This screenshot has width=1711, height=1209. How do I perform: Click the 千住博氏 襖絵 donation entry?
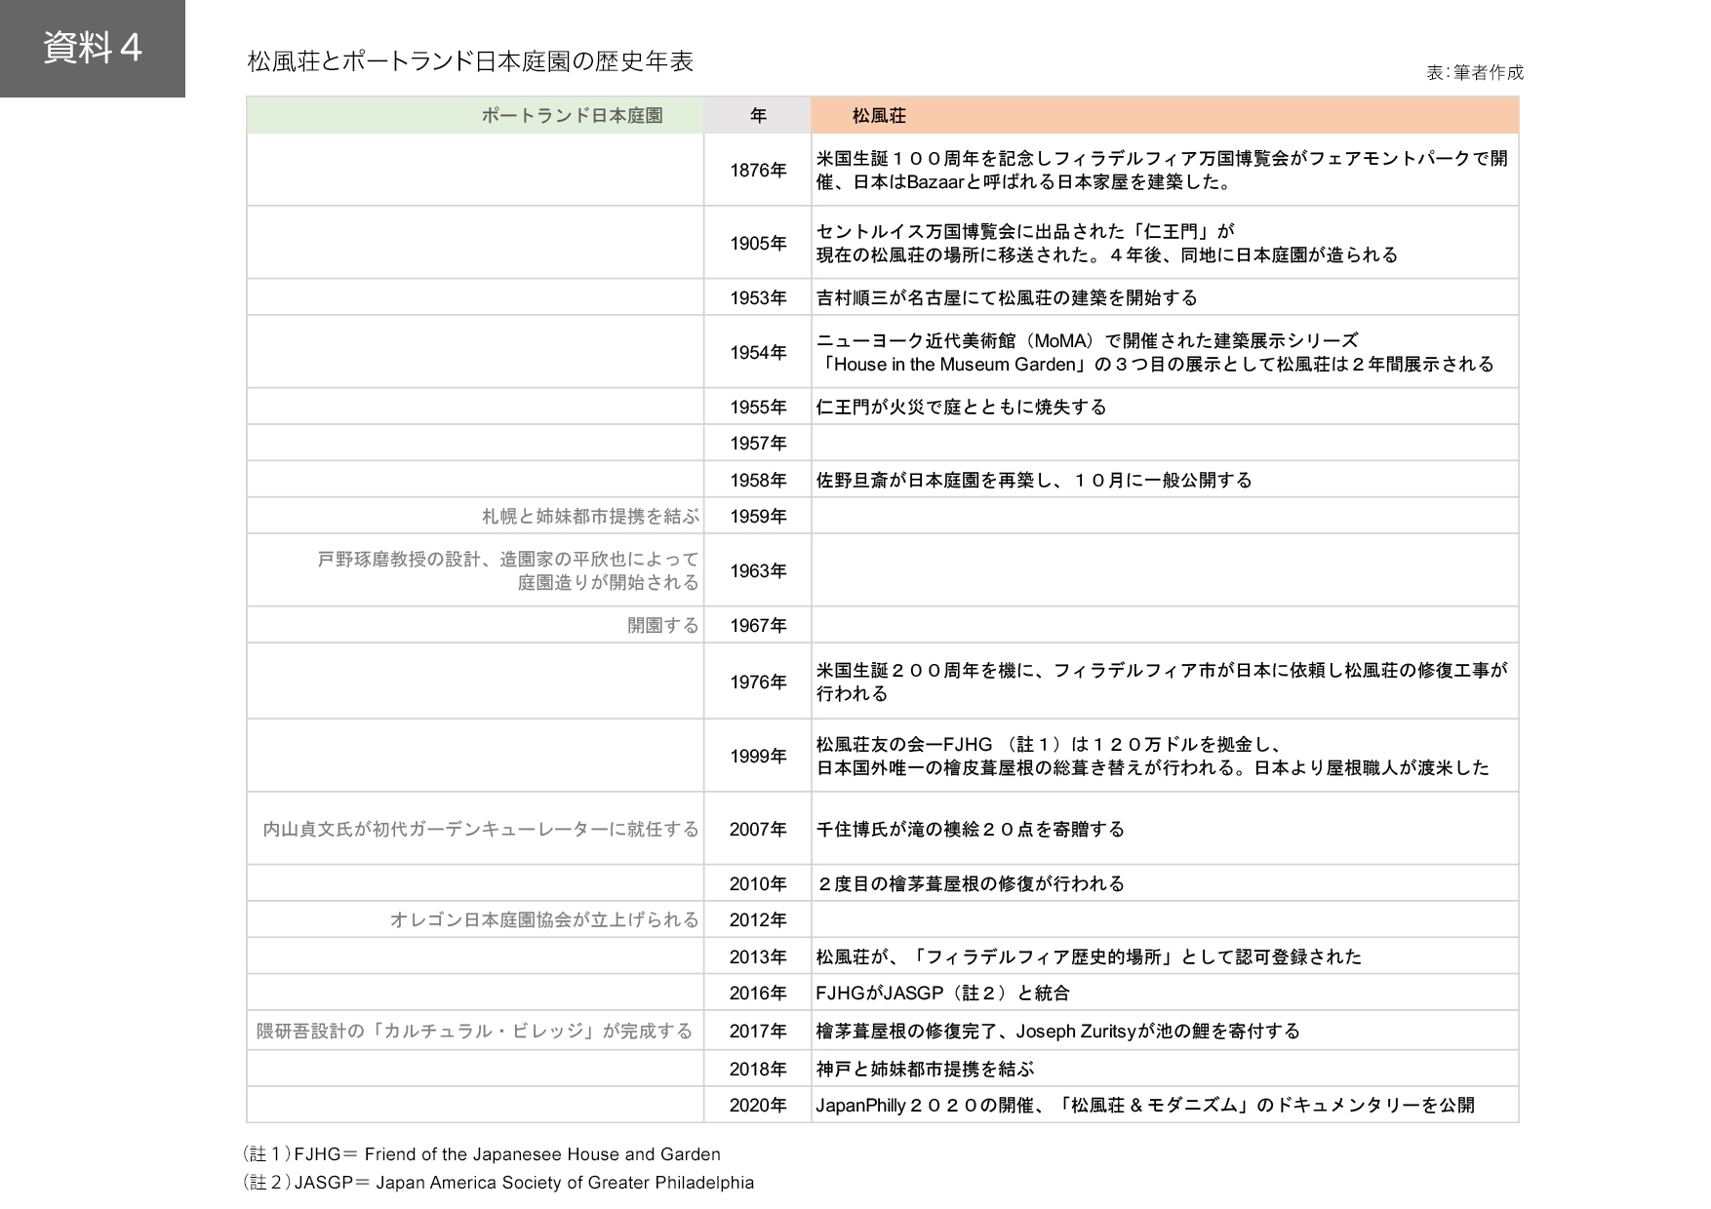coord(970,829)
